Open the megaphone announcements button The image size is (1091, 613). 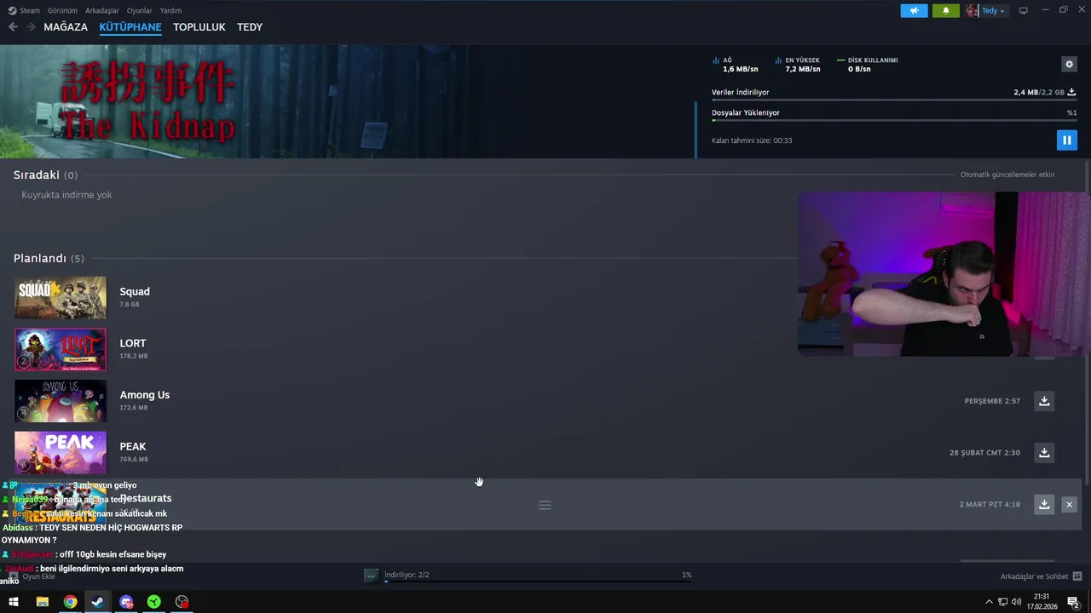pyautogui.click(x=914, y=10)
